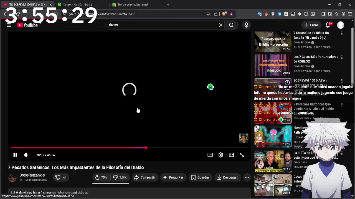Click the Brave Rewards triangle icon
Image resolution: width=355 pixels, height=199 pixels.
(x=231, y=14)
